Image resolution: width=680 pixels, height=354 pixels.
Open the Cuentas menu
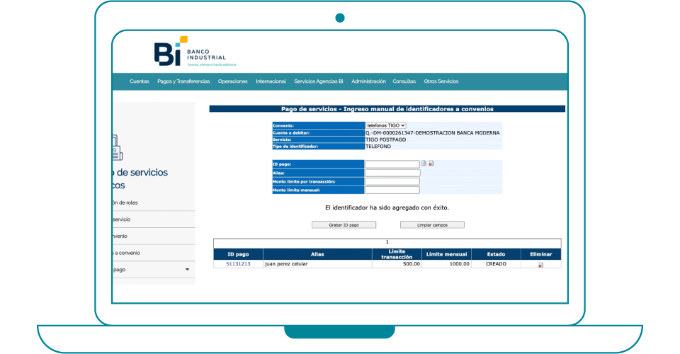(x=140, y=81)
